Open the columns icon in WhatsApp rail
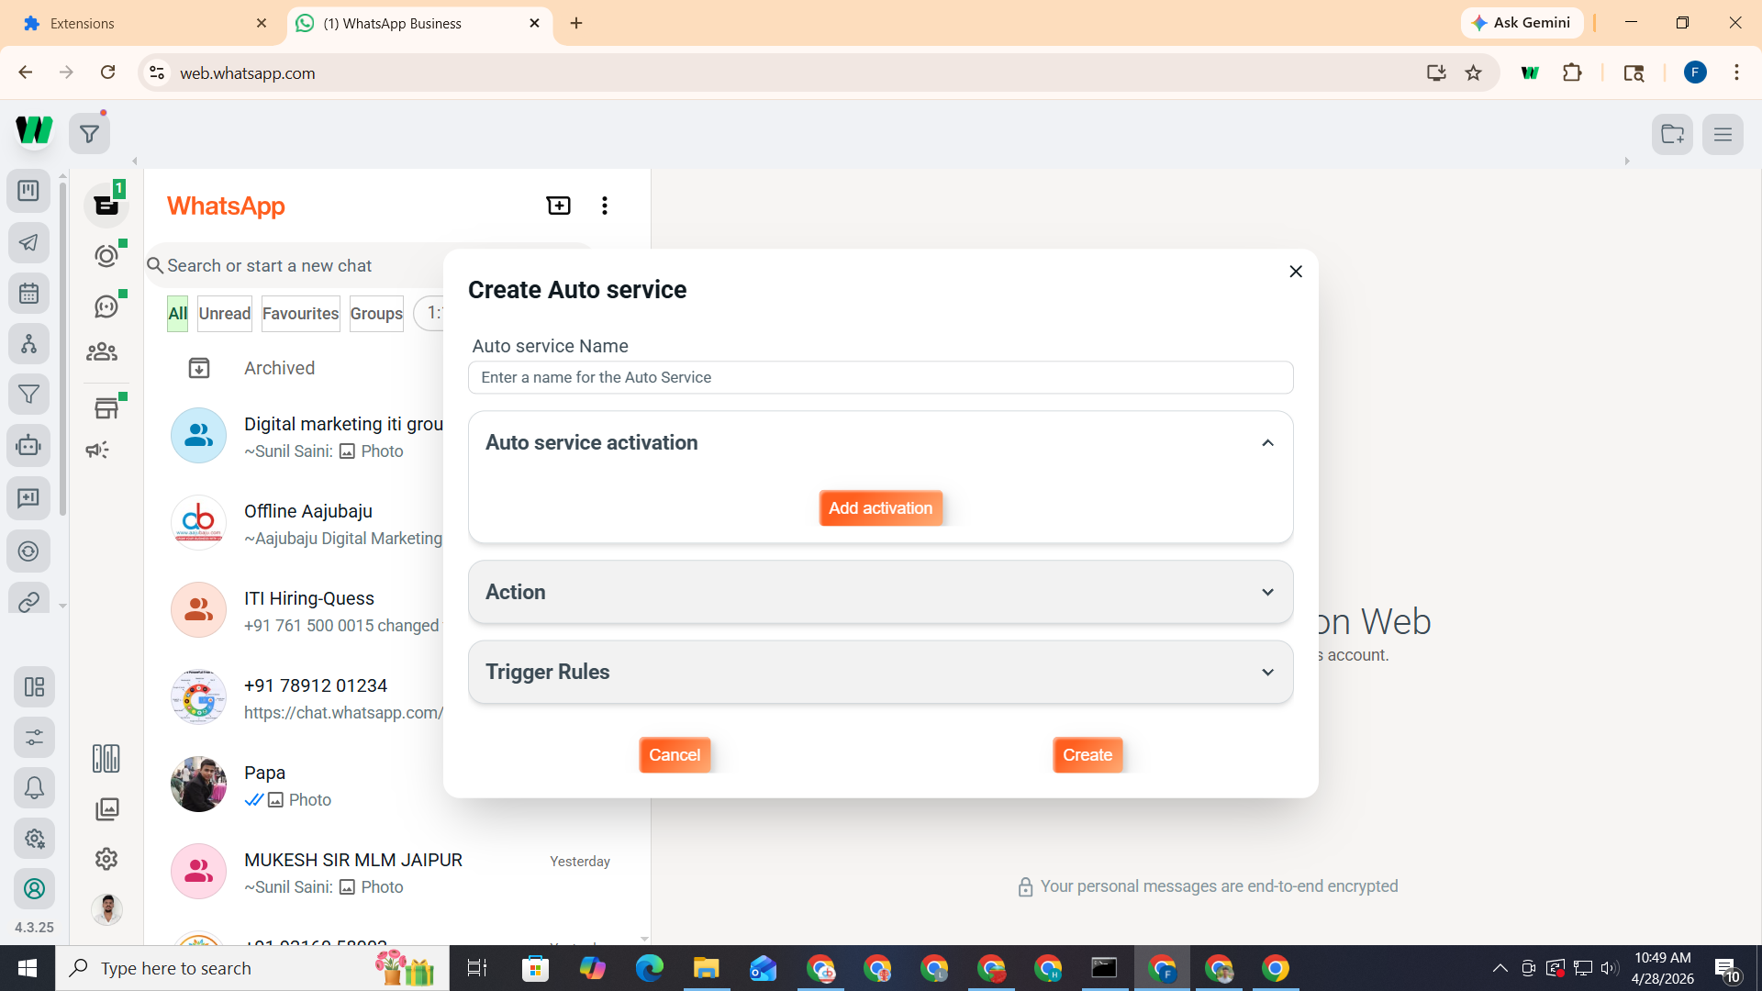The image size is (1762, 991). pos(106,758)
